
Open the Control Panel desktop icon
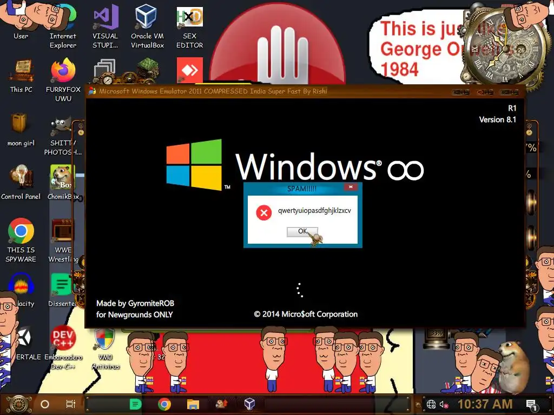point(21,183)
